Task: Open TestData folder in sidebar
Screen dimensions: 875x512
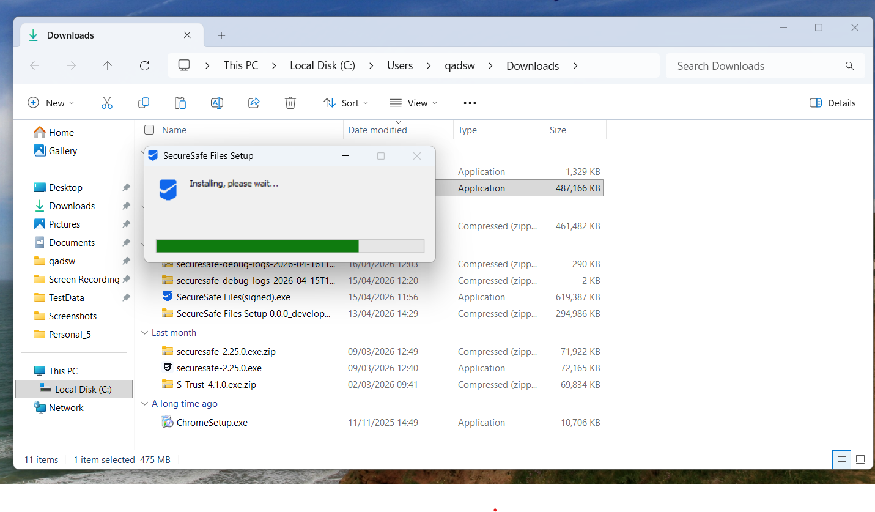Action: (67, 297)
